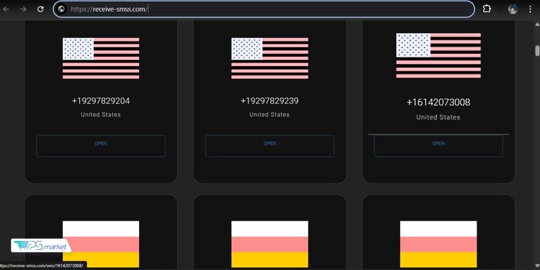Click the US flag above +19297829239
The height and width of the screenshot is (270, 540).
(x=269, y=58)
